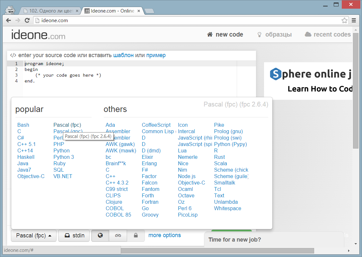362x257 pixels.
Task: Choose C++ 5.1 language
Action: (x=27, y=144)
